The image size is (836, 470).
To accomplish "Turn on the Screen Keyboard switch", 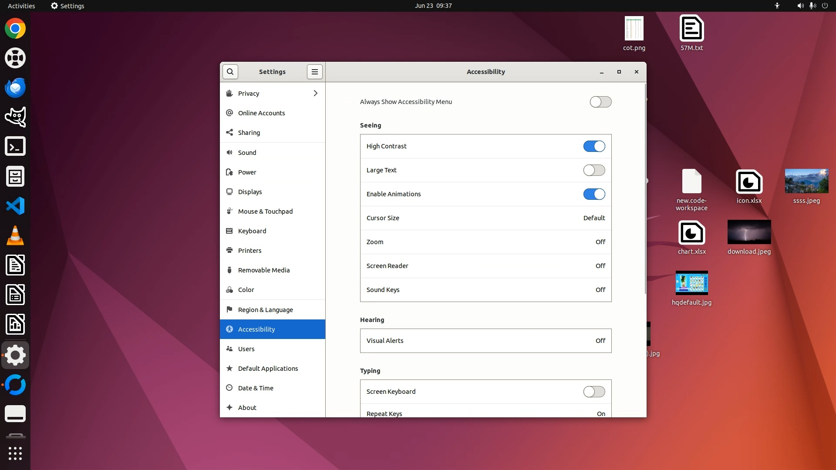I will 594,392.
